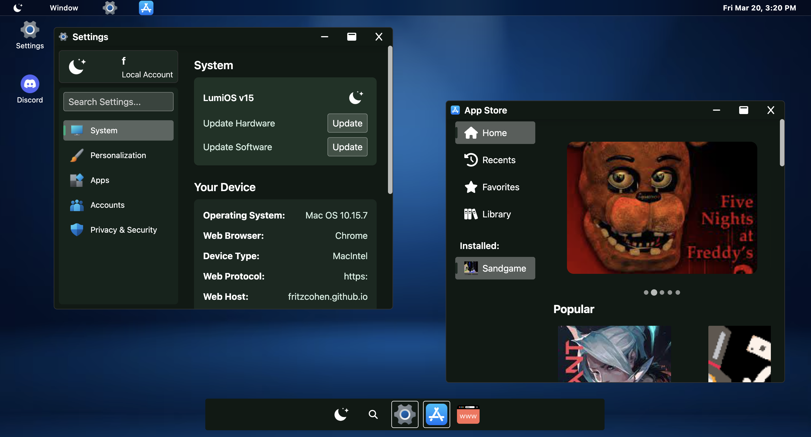Image resolution: width=811 pixels, height=437 pixels.
Task: Focus the Search Settings input field
Action: (118, 102)
